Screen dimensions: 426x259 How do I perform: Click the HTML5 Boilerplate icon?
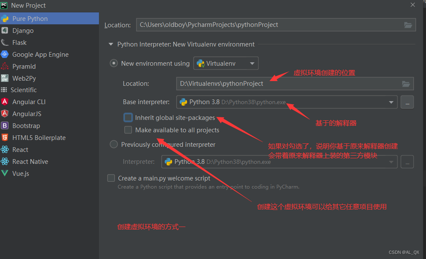[x=5, y=137]
